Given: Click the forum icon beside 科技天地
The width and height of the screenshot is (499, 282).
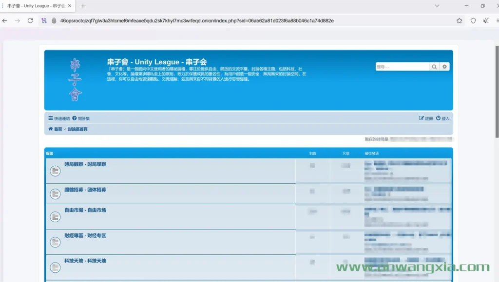Looking at the screenshot, I should pos(55,267).
